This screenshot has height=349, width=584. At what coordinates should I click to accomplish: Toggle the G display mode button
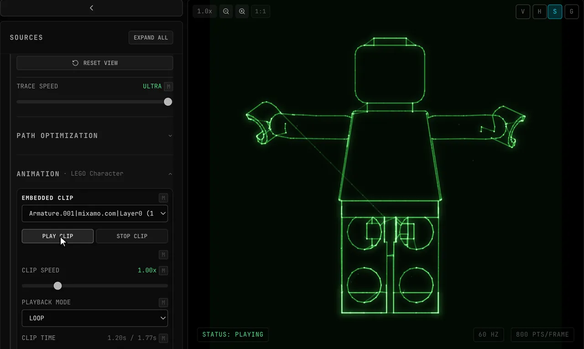[572, 12]
